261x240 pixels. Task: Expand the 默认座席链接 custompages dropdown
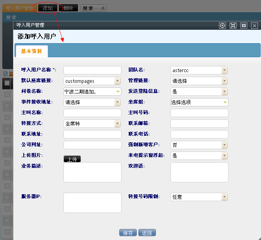[92, 81]
